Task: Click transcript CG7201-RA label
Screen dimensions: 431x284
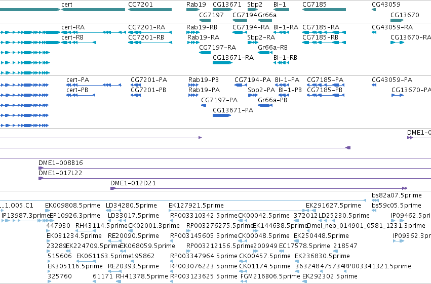Action: [146, 27]
